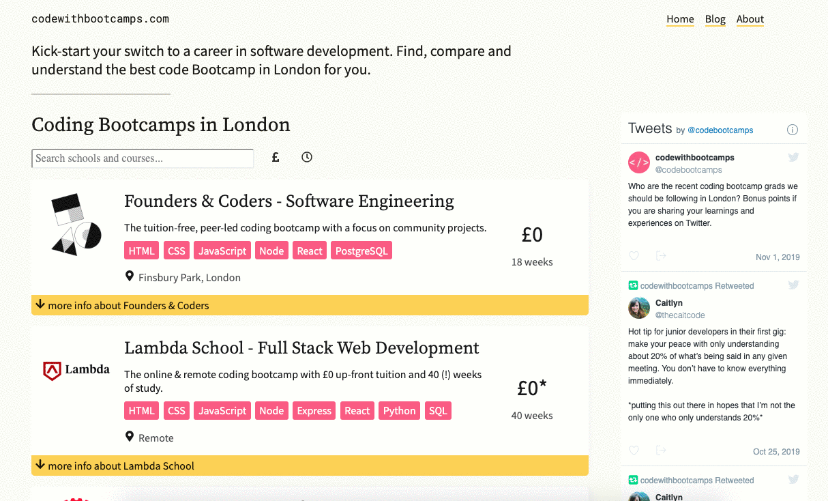Open Lambda School - Full Stack Web Development
The height and width of the screenshot is (501, 828).
(301, 348)
